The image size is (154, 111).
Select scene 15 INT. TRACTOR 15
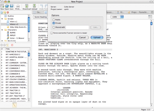click(x=14, y=90)
